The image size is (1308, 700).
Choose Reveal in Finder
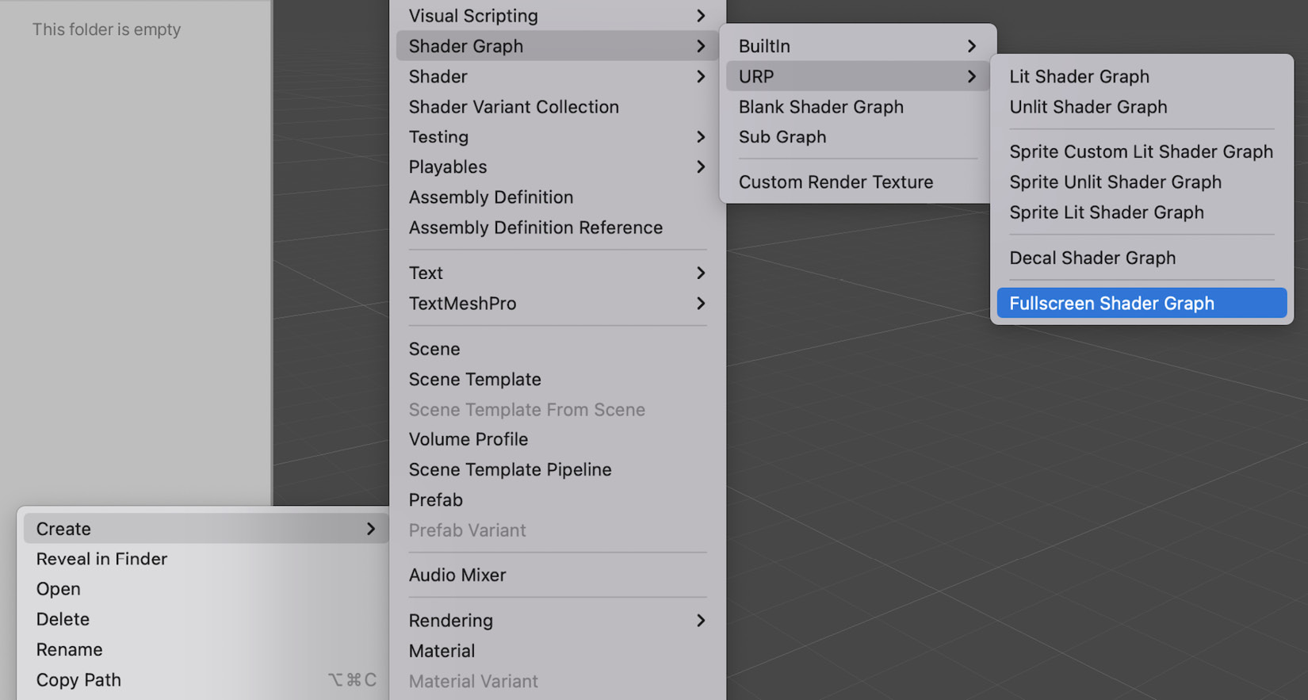point(206,559)
